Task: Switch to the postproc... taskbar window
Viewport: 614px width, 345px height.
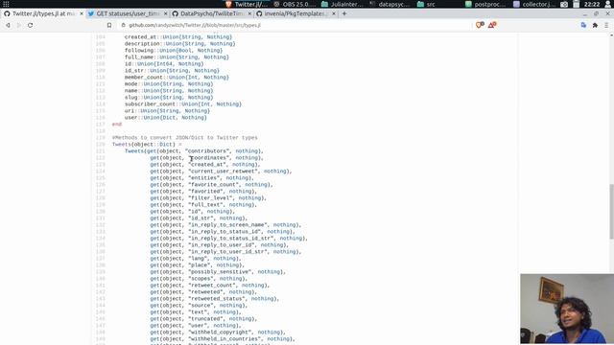Action: coord(486,4)
